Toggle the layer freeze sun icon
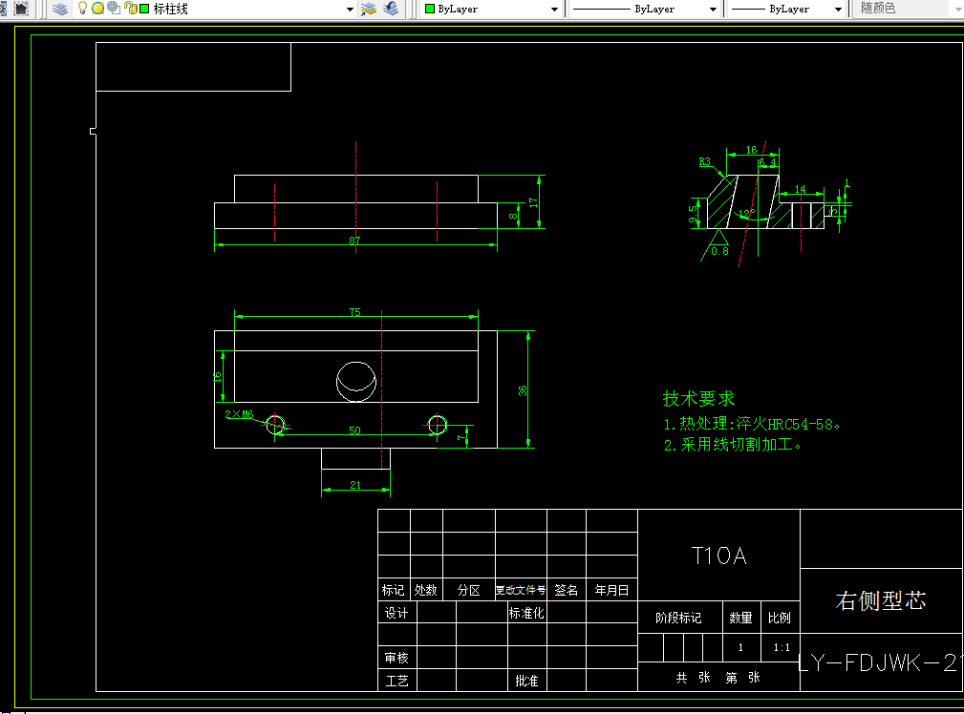The image size is (964, 714). [97, 9]
